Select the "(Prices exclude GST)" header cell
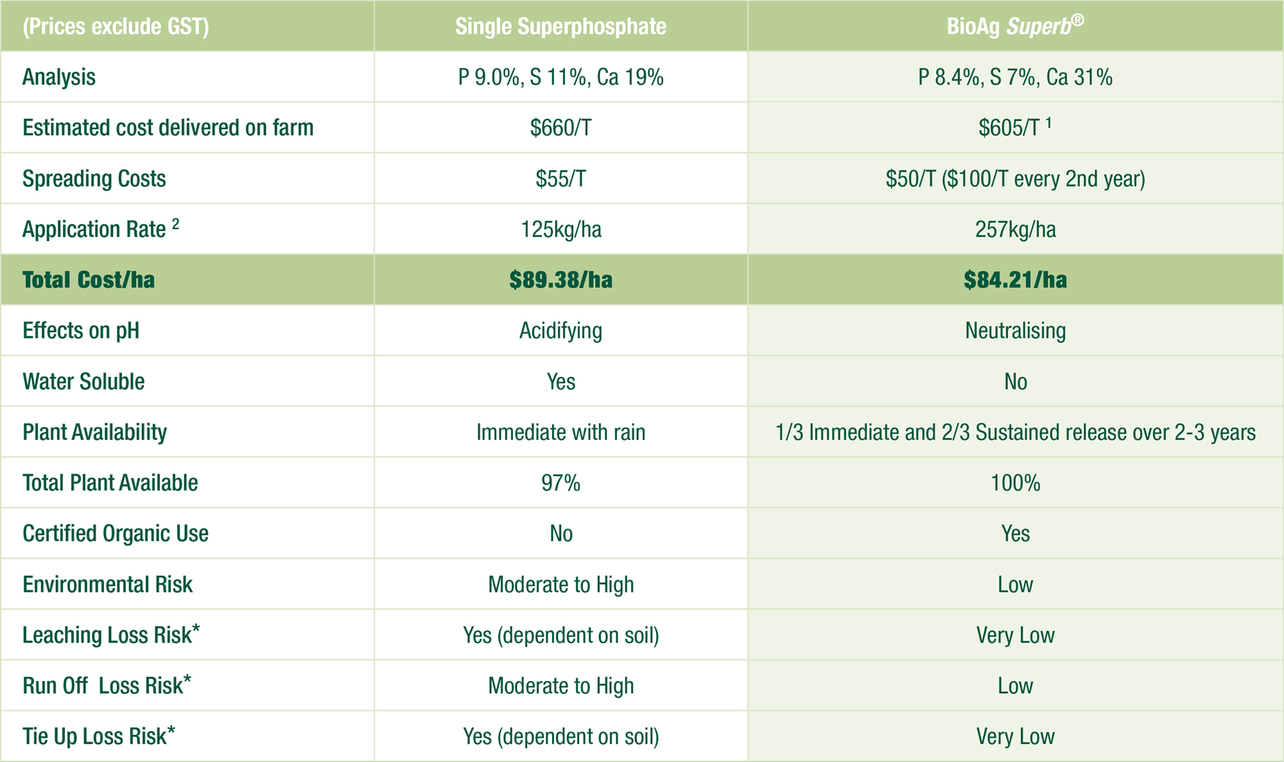 (x=116, y=26)
